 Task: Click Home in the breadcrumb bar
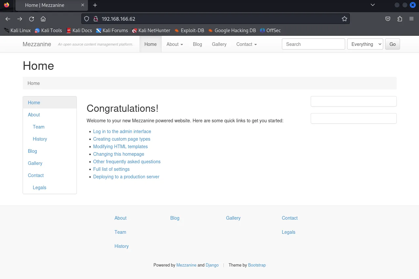[x=34, y=83]
